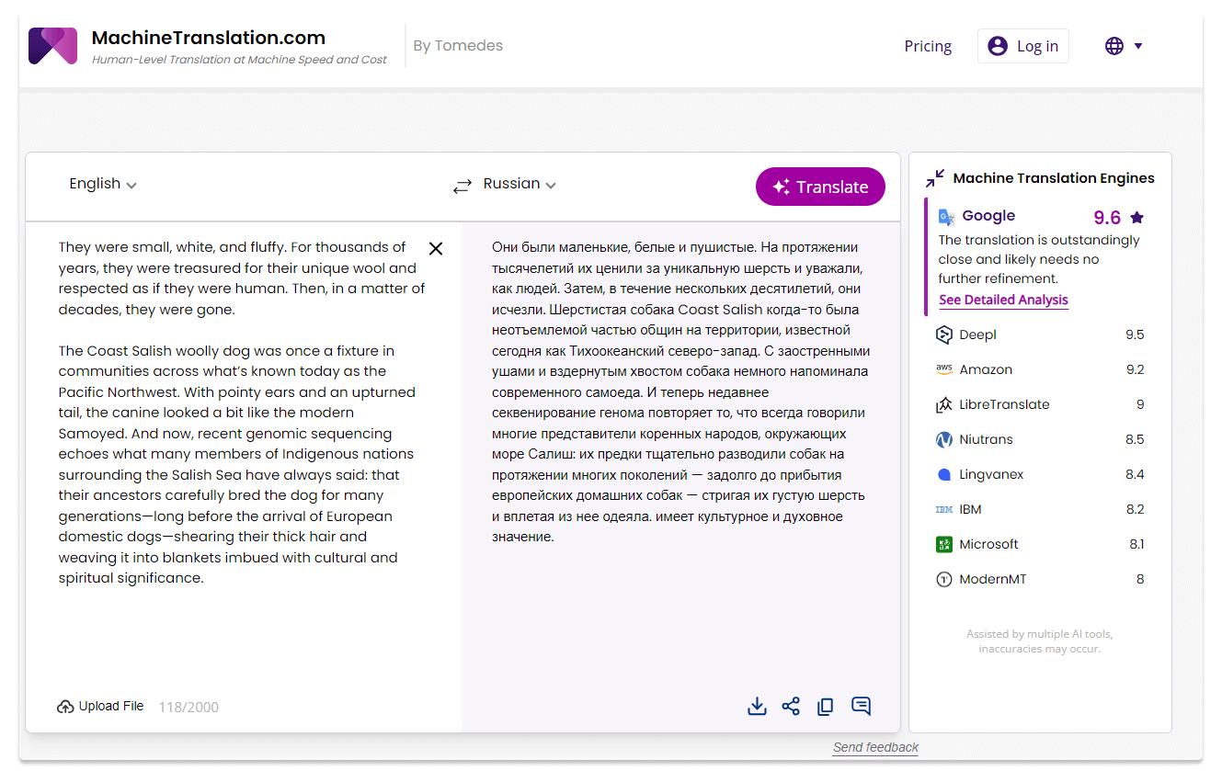The width and height of the screenshot is (1222, 771).
Task: Copy translated text with copy icon
Action: coord(826,706)
